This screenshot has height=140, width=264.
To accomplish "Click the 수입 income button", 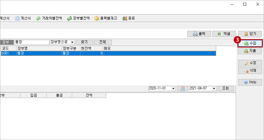I will coord(250,43).
